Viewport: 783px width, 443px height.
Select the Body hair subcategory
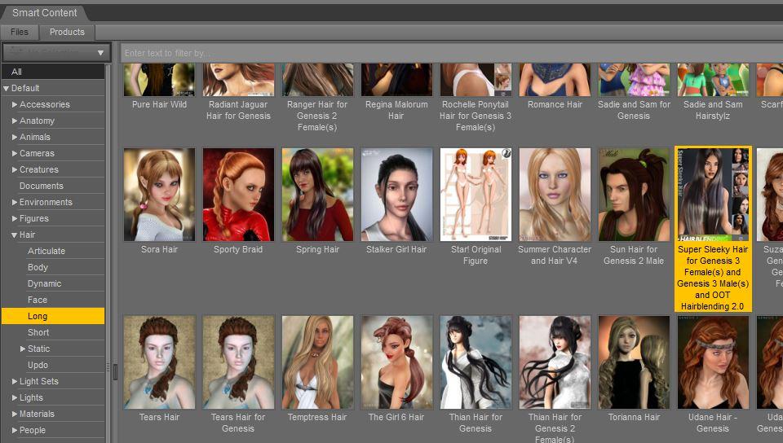[x=38, y=267]
